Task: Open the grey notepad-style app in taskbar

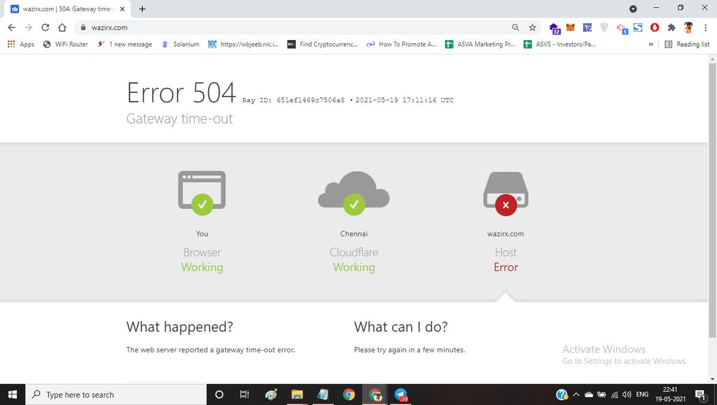Action: [x=323, y=394]
